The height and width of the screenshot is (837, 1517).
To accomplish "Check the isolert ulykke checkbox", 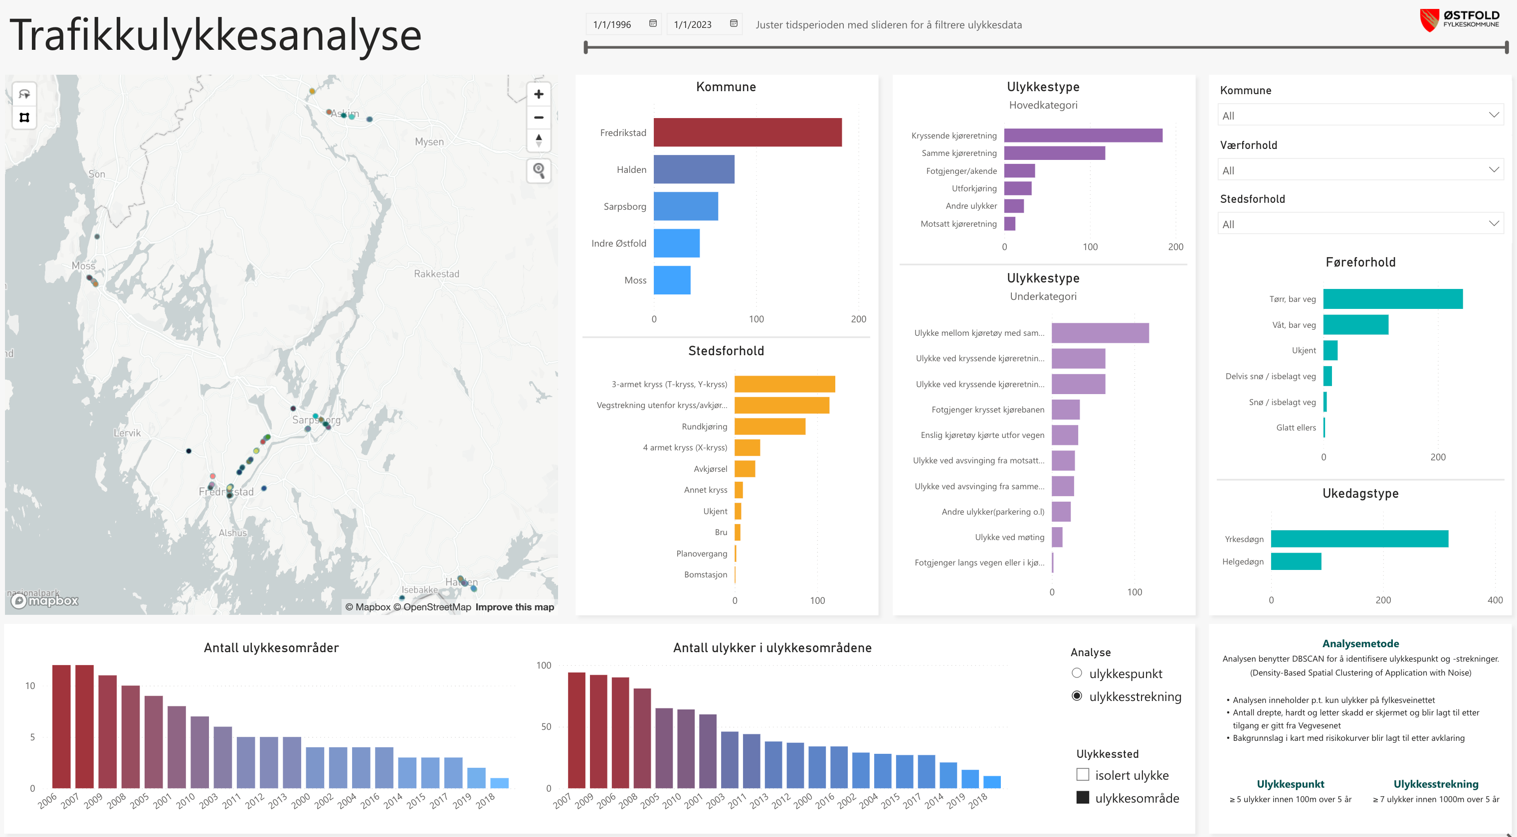I will [x=1082, y=775].
